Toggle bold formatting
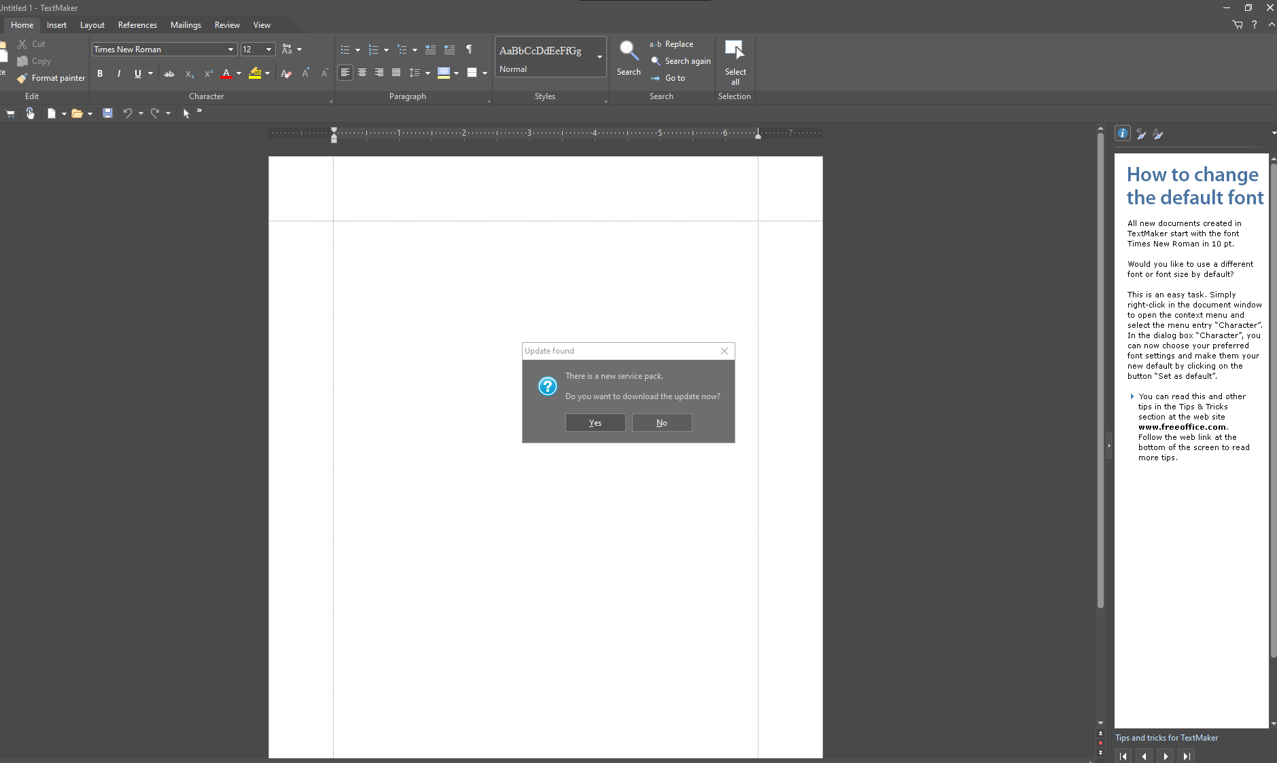 coord(100,73)
